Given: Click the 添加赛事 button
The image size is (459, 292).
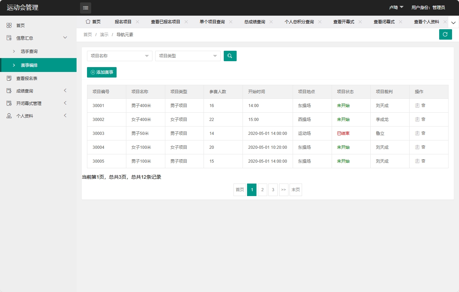Looking at the screenshot, I should click(102, 72).
